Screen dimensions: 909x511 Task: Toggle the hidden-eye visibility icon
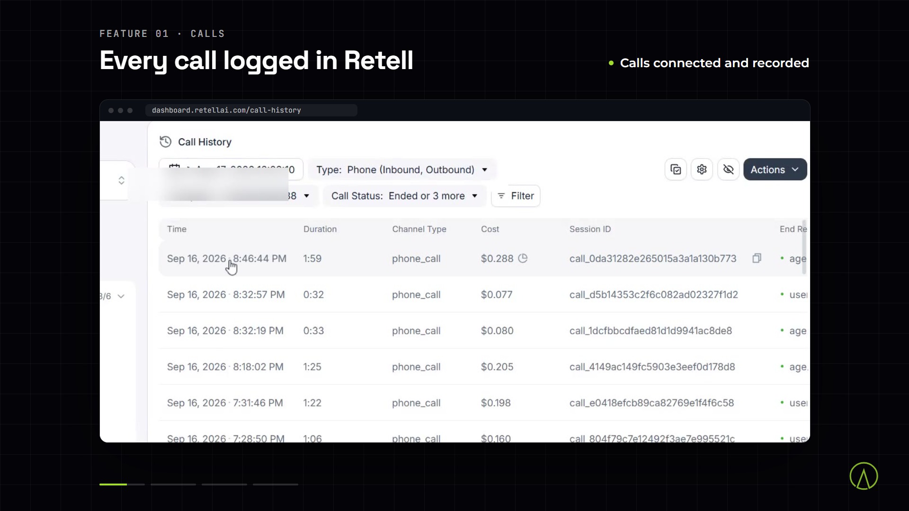pyautogui.click(x=728, y=169)
